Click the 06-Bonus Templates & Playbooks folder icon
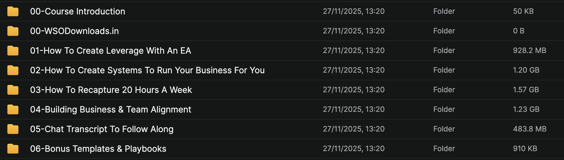 click(x=13, y=149)
